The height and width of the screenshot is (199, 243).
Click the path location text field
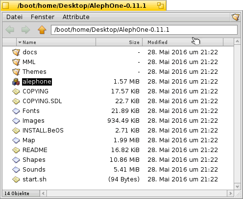pyautogui.click(x=144, y=30)
